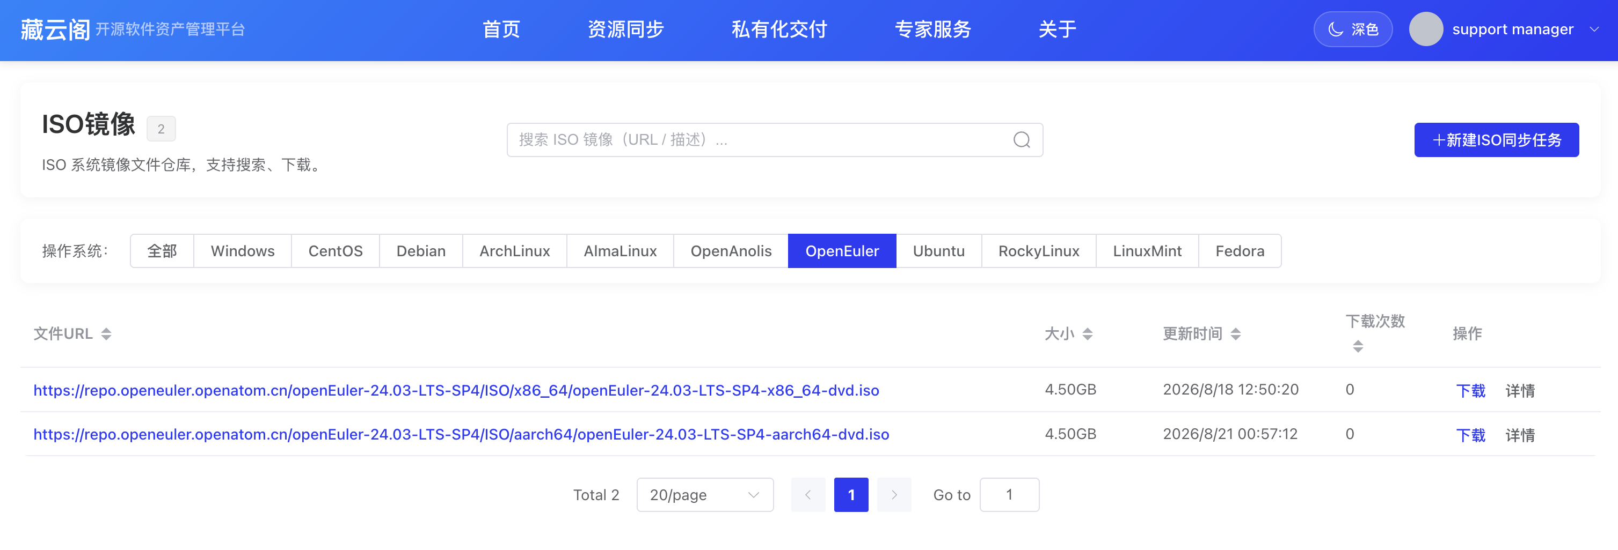Open the x86_64 dvd.iso URL link
The height and width of the screenshot is (550, 1618).
click(456, 390)
